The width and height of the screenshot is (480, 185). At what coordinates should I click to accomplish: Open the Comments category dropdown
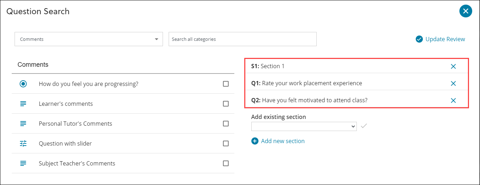pos(88,39)
